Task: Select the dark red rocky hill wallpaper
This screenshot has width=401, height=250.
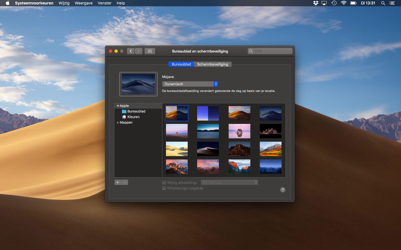Action: pos(239,149)
